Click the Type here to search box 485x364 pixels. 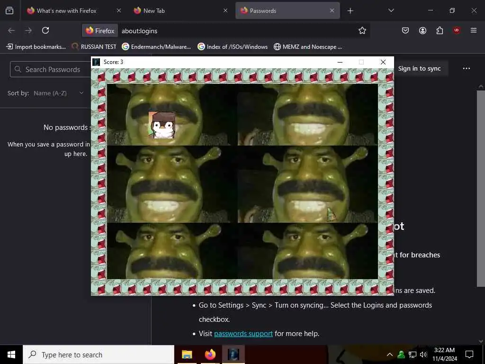coord(99,355)
